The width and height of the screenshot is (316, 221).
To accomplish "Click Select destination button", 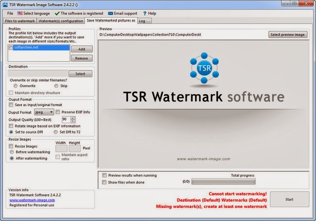I will 80,74.
